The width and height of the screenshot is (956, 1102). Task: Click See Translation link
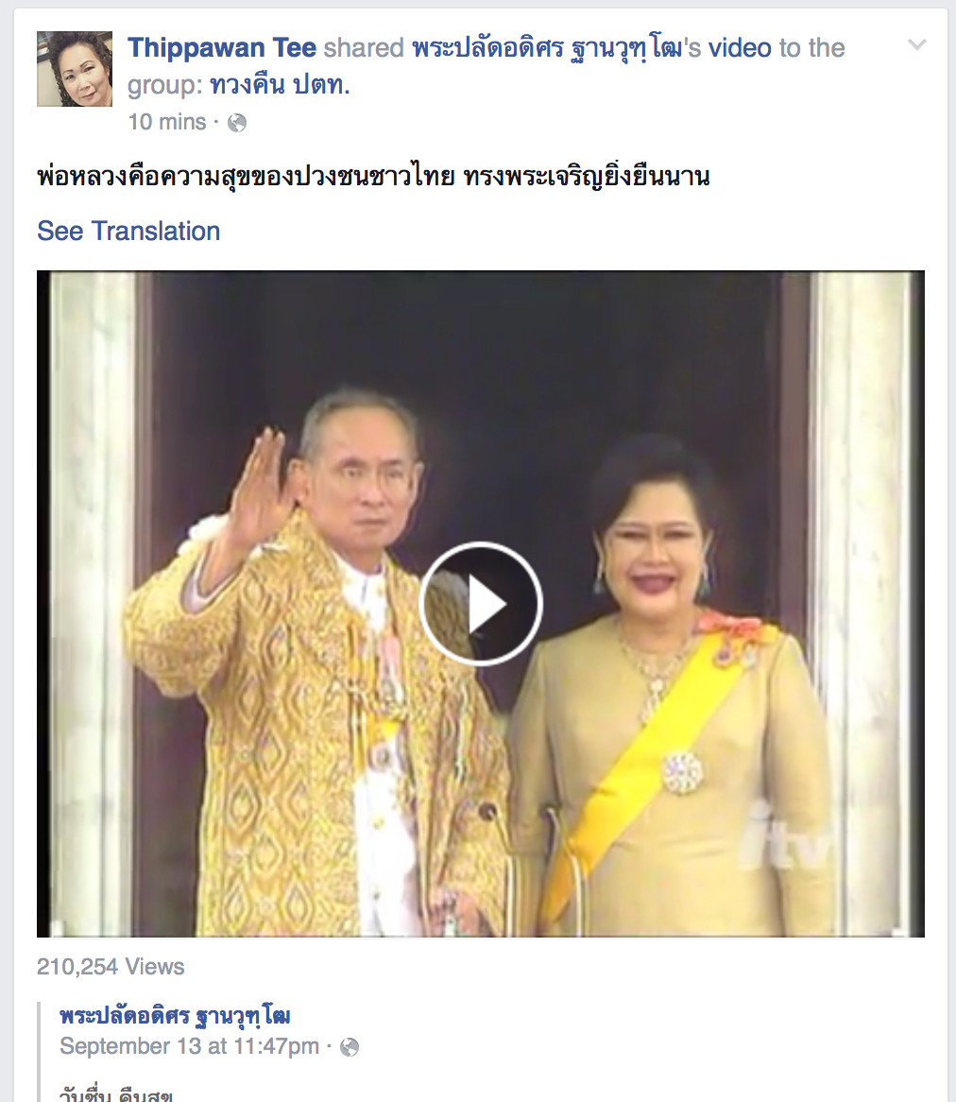pos(128,231)
